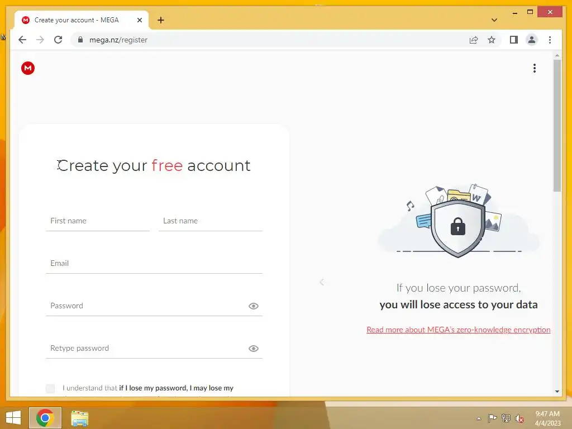The height and width of the screenshot is (429, 572).
Task: Show hidden system tray icons
Action: pyautogui.click(x=479, y=418)
